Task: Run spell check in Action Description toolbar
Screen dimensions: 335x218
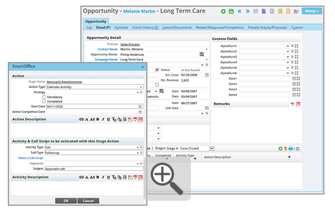Action: 135,119
